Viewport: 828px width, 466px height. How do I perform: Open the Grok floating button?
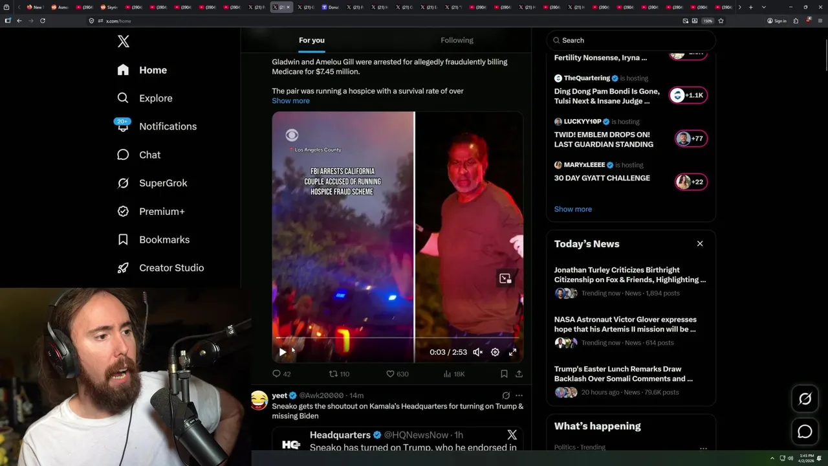point(805,399)
